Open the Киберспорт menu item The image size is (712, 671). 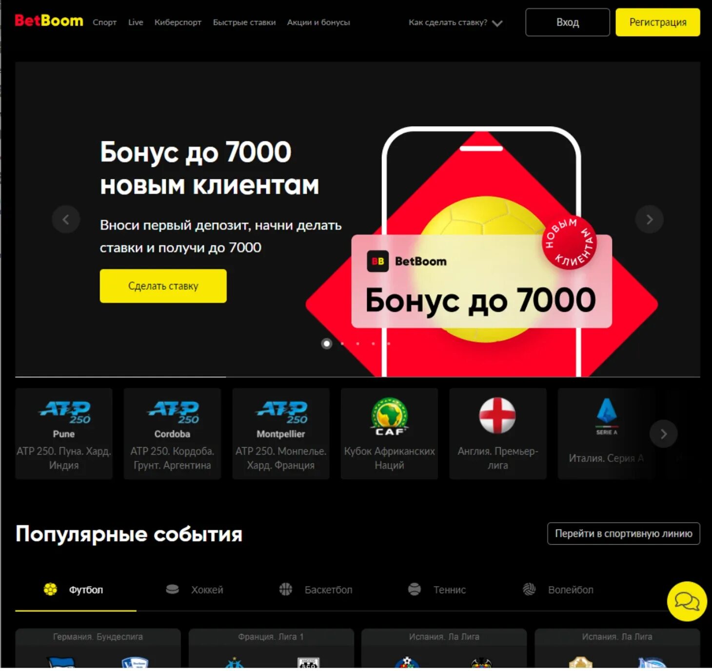tap(178, 22)
